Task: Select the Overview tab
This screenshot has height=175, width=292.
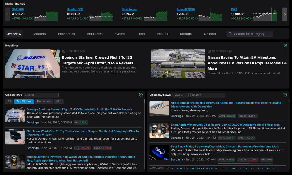Action: [x=14, y=34]
